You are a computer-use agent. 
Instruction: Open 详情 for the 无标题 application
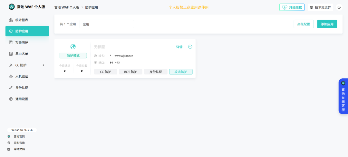pos(179,47)
